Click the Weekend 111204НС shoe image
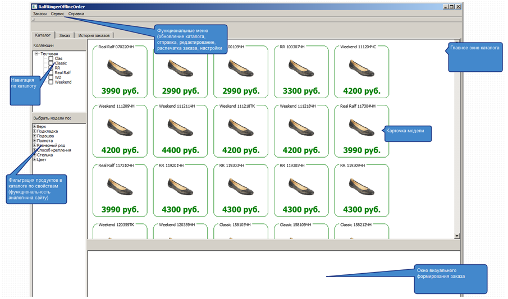 (361, 68)
